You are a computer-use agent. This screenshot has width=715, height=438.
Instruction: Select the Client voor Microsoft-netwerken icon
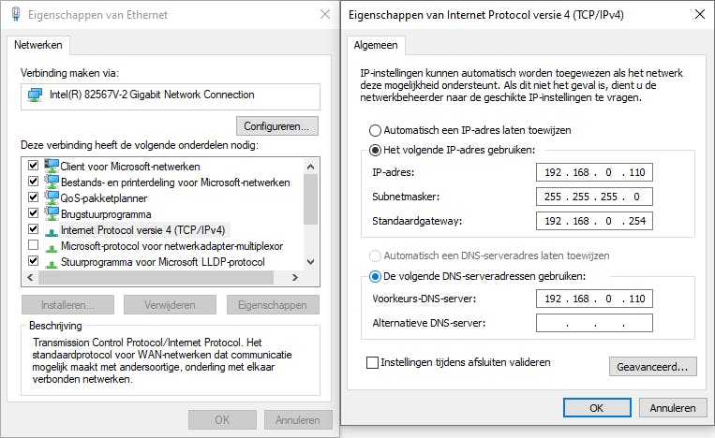52,166
